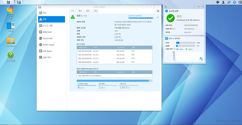Open Storage Manager help question mark
This screenshot has width=242, height=125.
pos(147,7)
